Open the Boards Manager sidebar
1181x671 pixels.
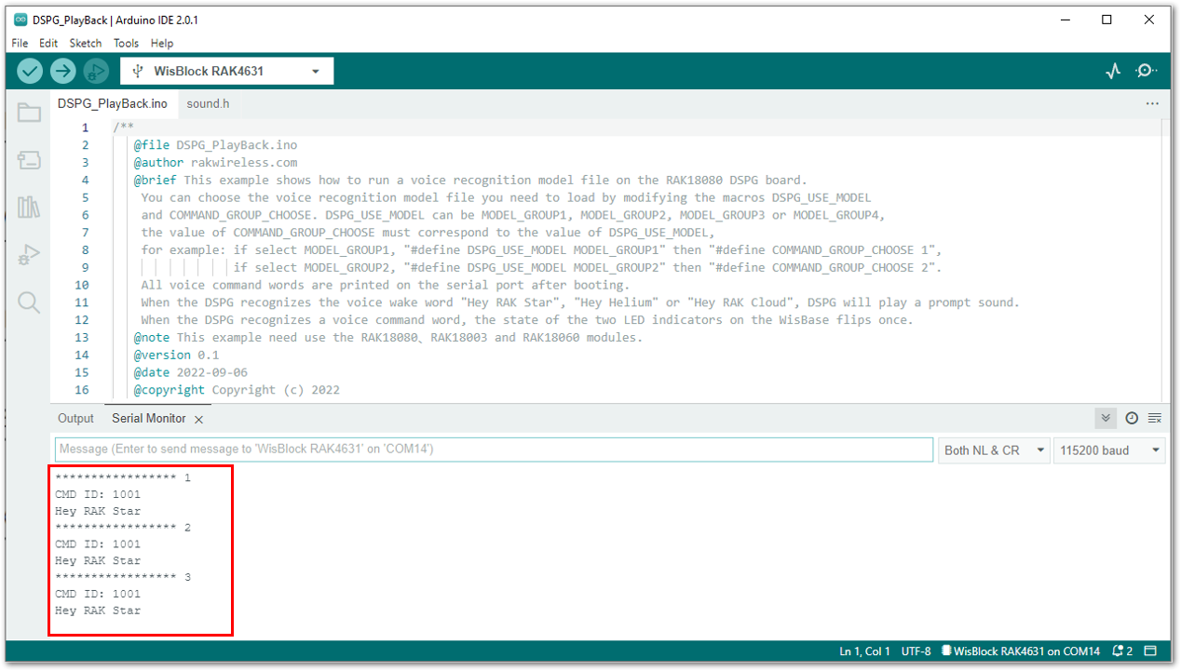[x=29, y=160]
